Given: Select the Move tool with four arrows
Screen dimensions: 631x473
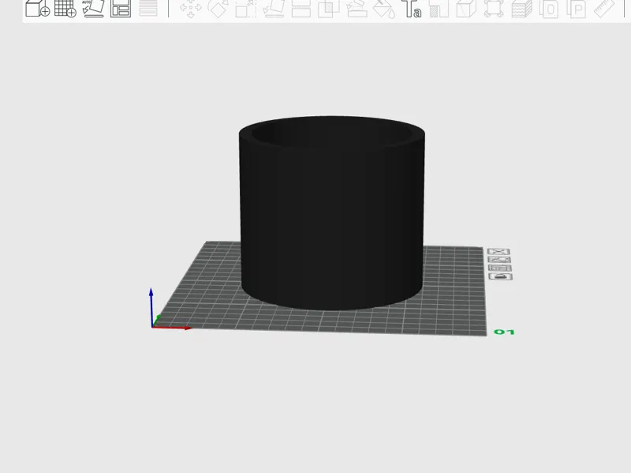Looking at the screenshot, I should tap(190, 9).
